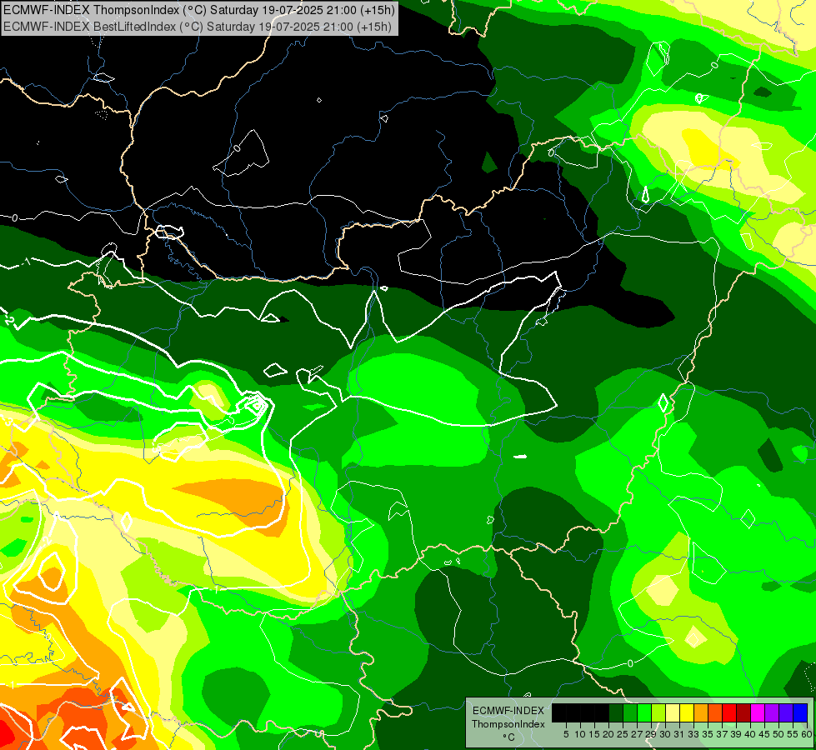Select the dark red 39-40 legend swatch
The width and height of the screenshot is (816, 750).
point(743,712)
